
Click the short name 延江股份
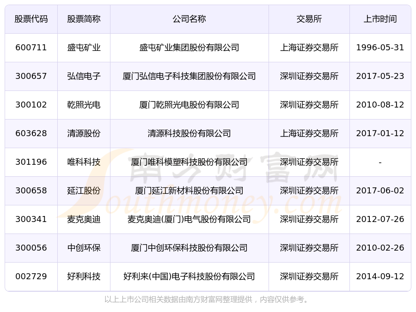[84, 191]
